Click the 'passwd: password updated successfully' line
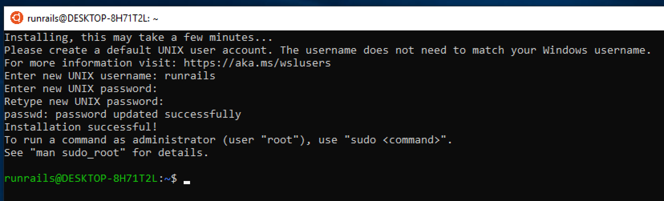Screen dimensions: 664x201 click(123, 114)
